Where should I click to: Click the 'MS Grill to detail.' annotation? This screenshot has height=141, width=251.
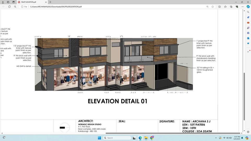pyautogui.click(x=24, y=66)
